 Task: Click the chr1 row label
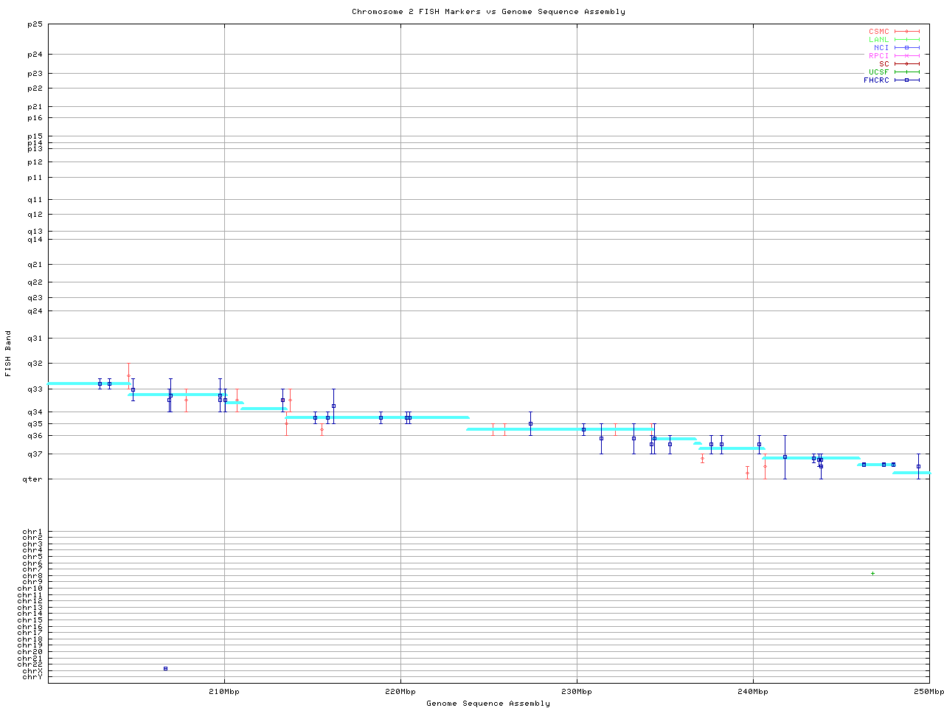click(32, 532)
